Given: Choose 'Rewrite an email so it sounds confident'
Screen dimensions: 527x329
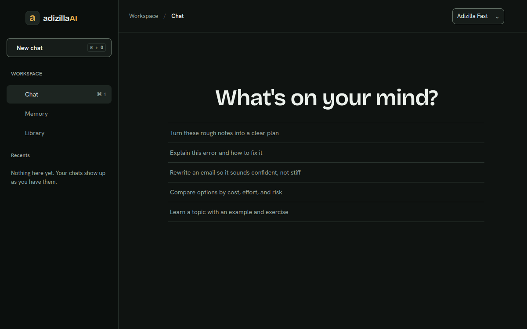Looking at the screenshot, I should (x=326, y=172).
